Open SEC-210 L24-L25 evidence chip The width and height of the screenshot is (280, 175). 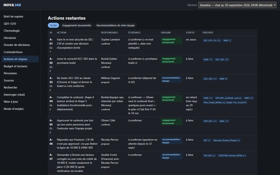click(212, 41)
